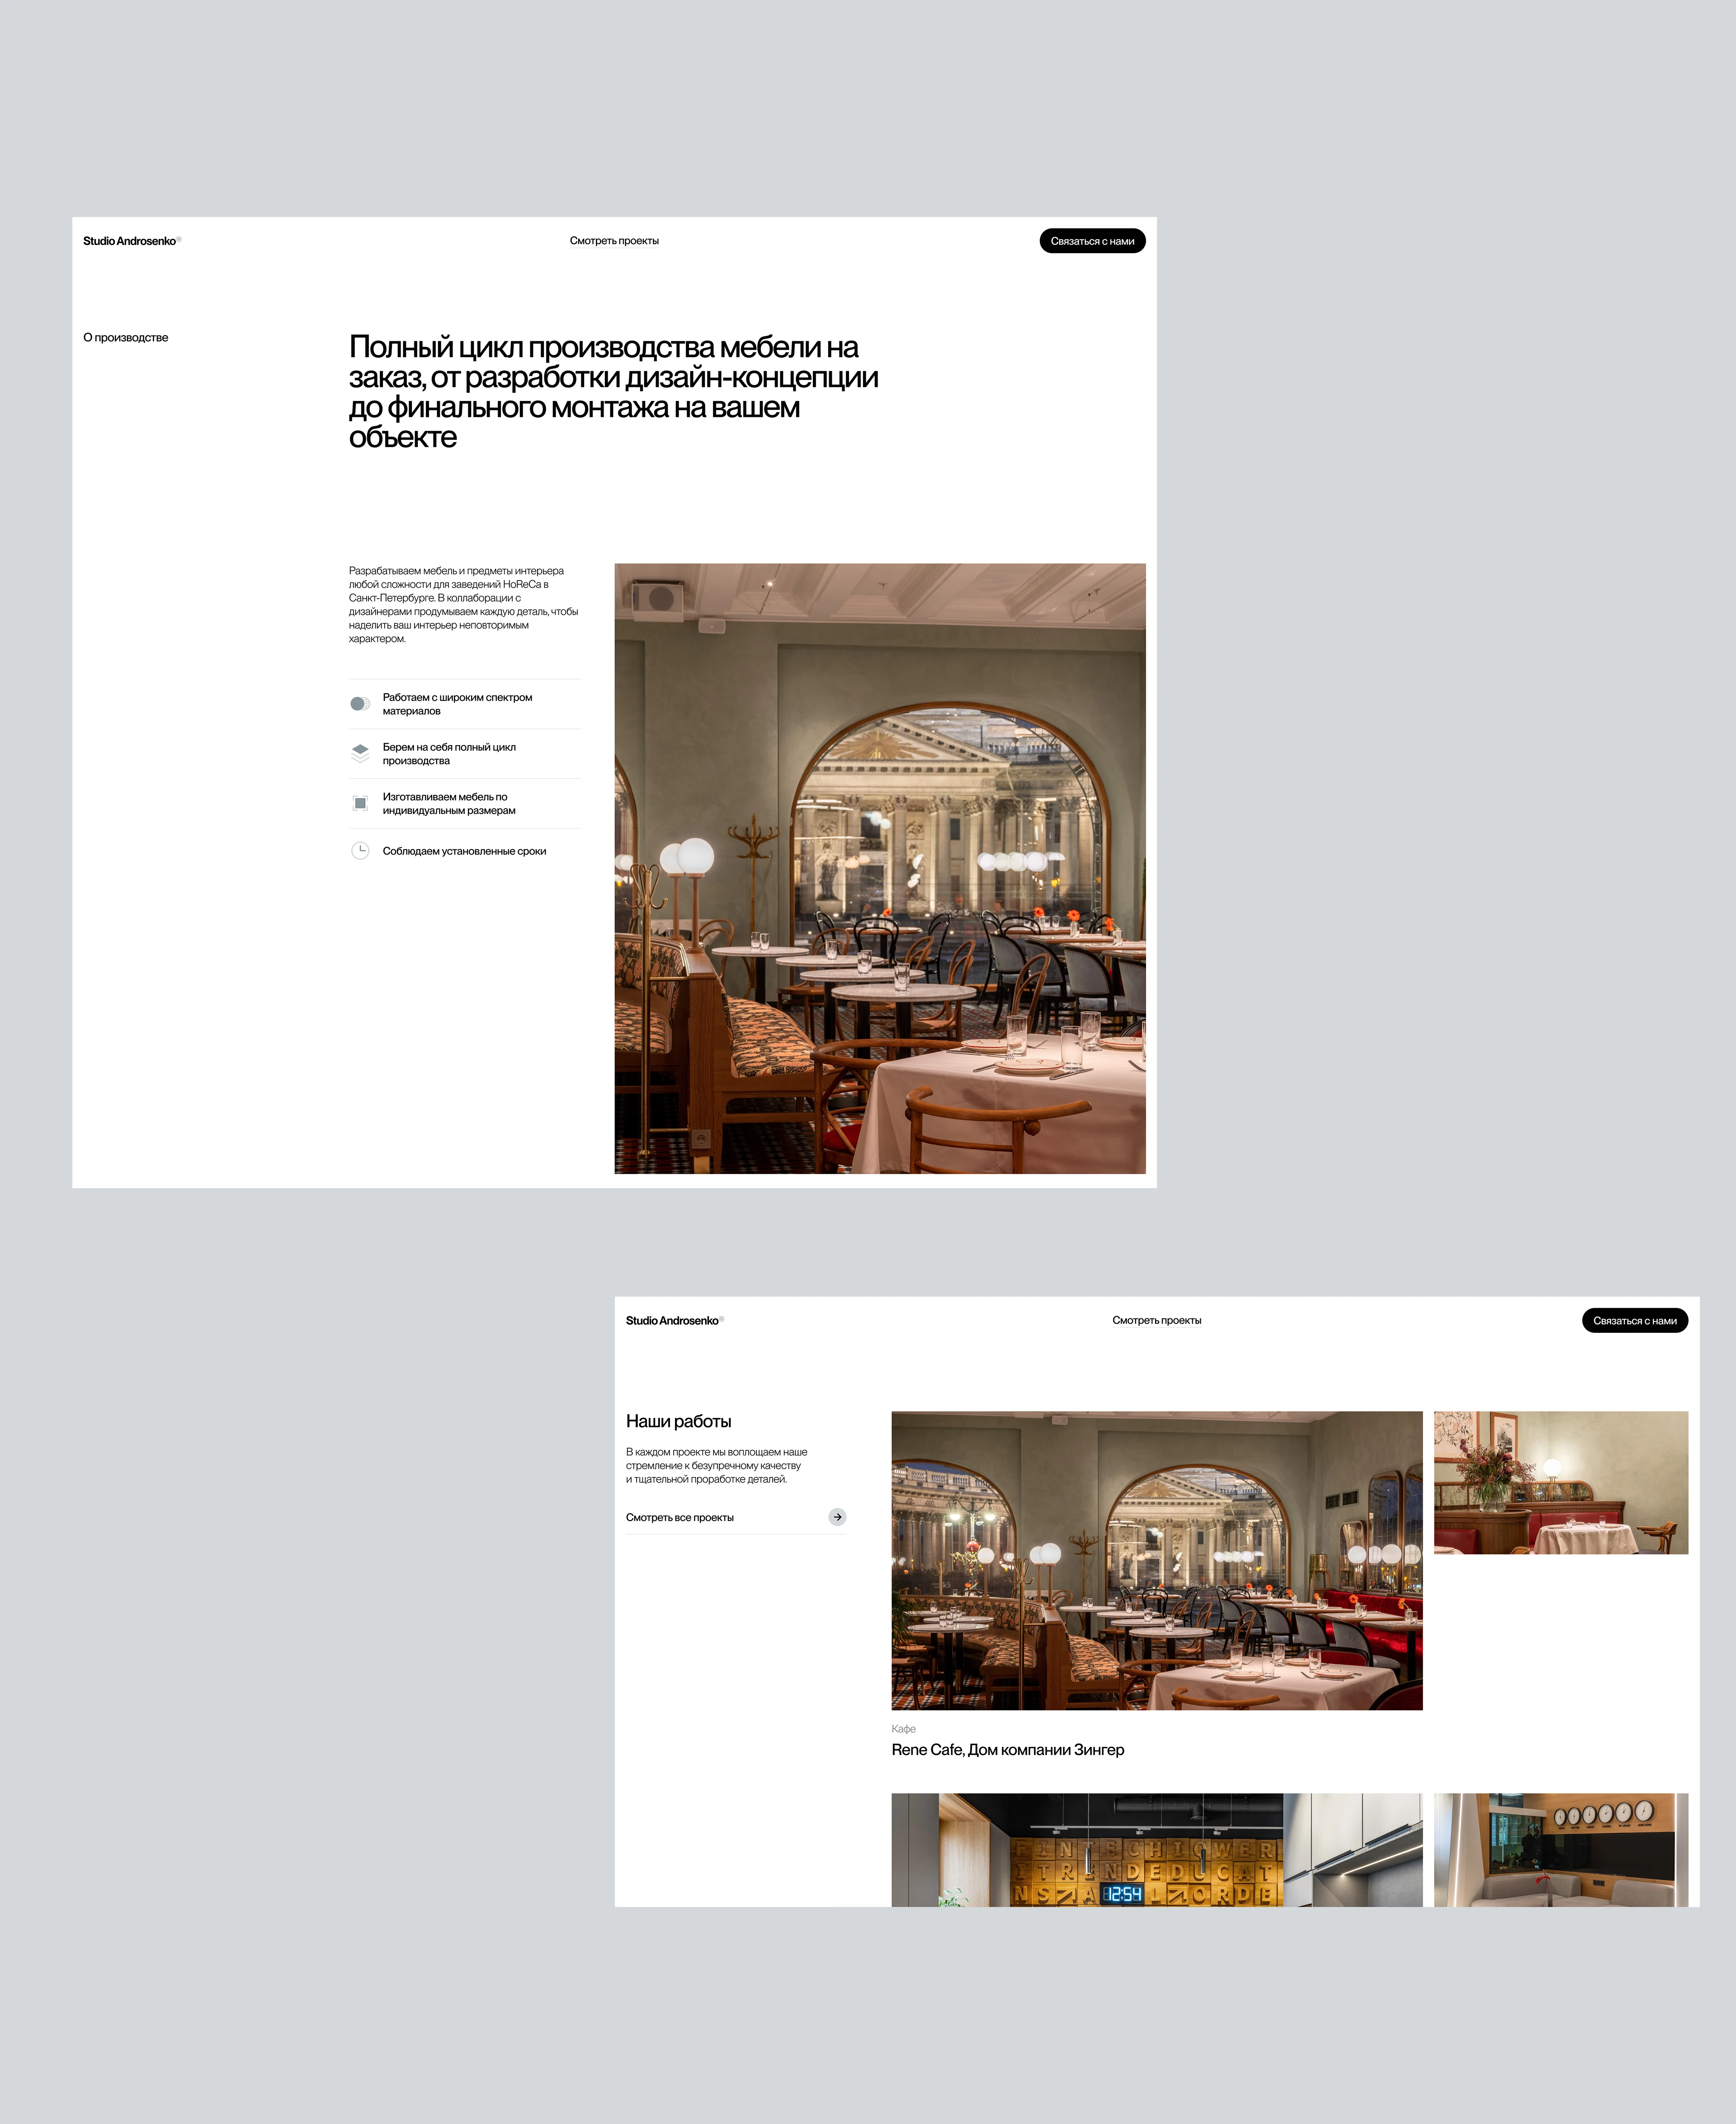This screenshot has height=2124, width=1736.
Task: Click the overlapping circles materials icon
Action: 360,704
